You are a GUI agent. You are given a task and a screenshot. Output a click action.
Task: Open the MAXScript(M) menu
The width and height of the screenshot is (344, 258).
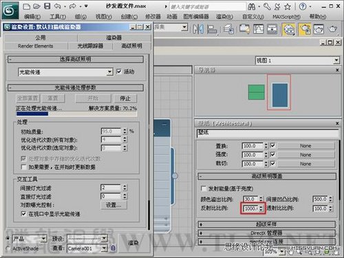pyautogui.click(x=287, y=17)
